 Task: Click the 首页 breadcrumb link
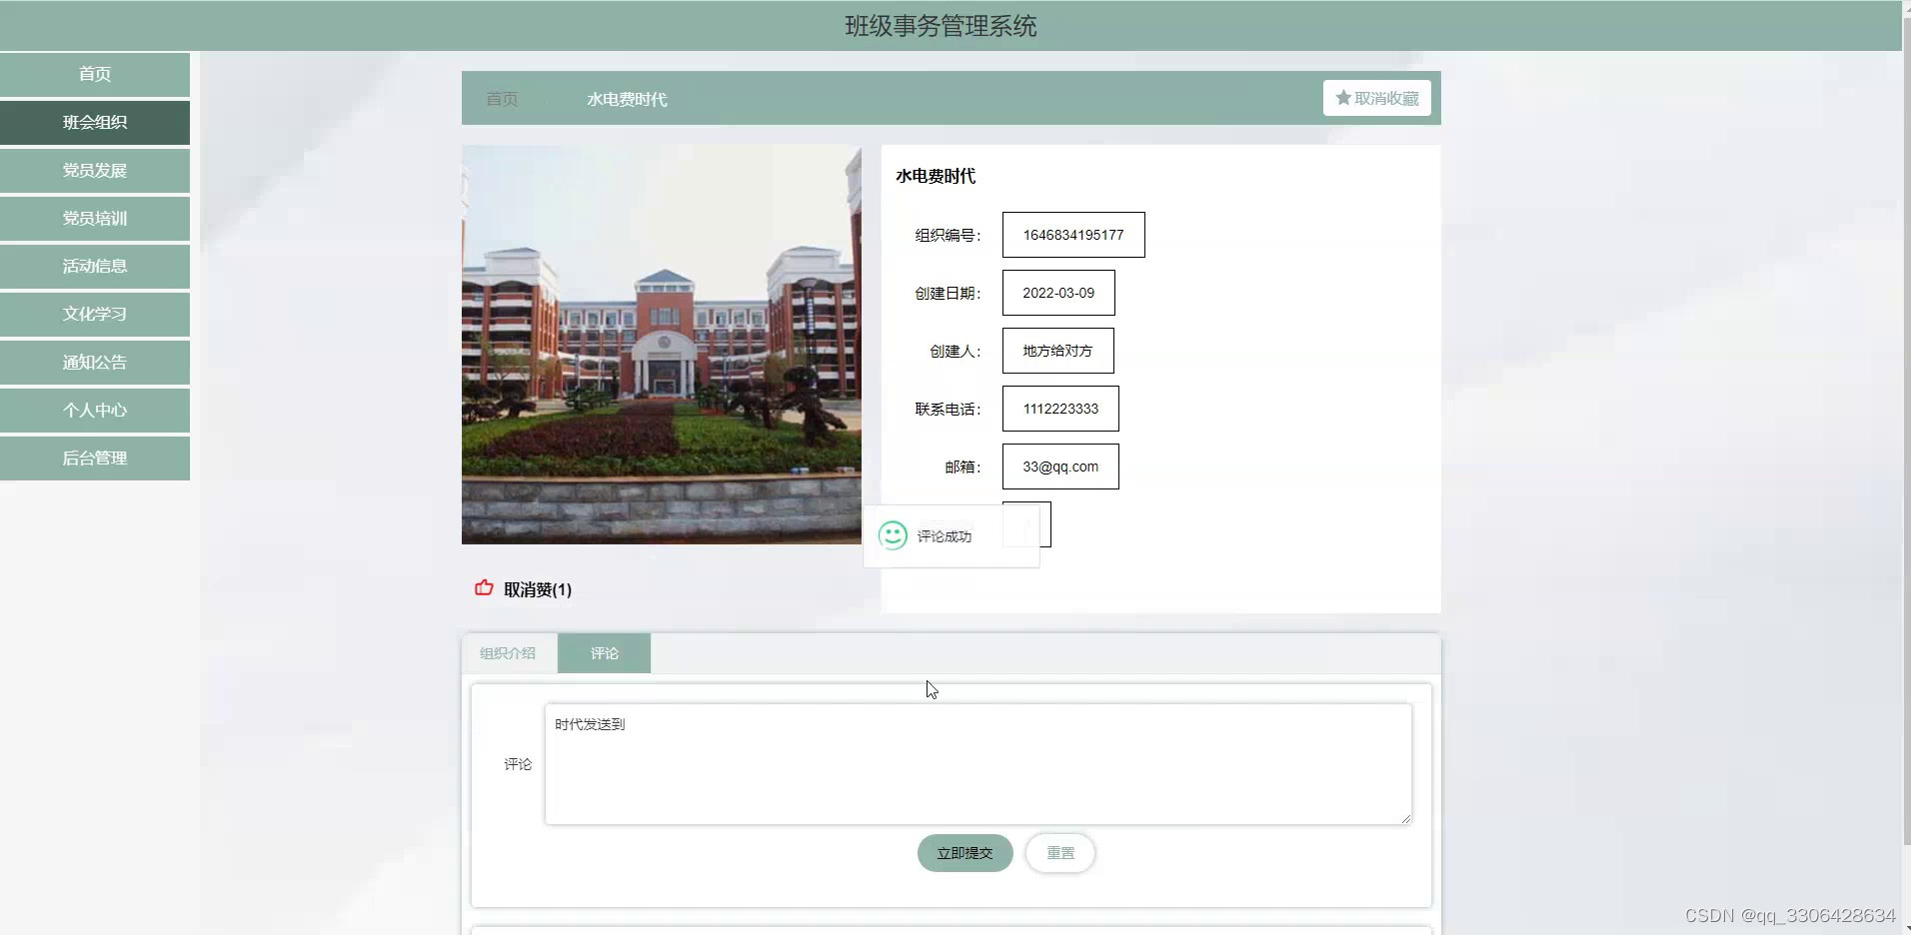(x=502, y=99)
